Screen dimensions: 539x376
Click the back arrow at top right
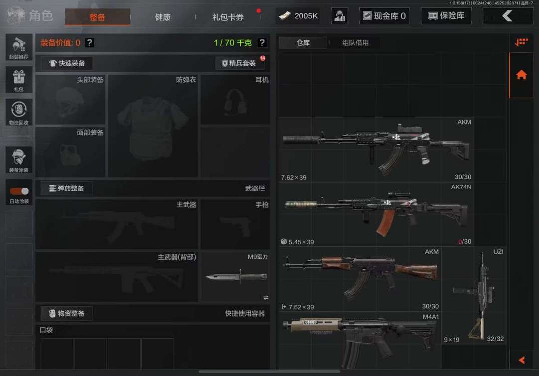pyautogui.click(x=508, y=16)
